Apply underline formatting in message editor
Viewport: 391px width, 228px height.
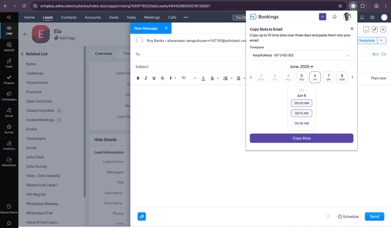click(154, 78)
